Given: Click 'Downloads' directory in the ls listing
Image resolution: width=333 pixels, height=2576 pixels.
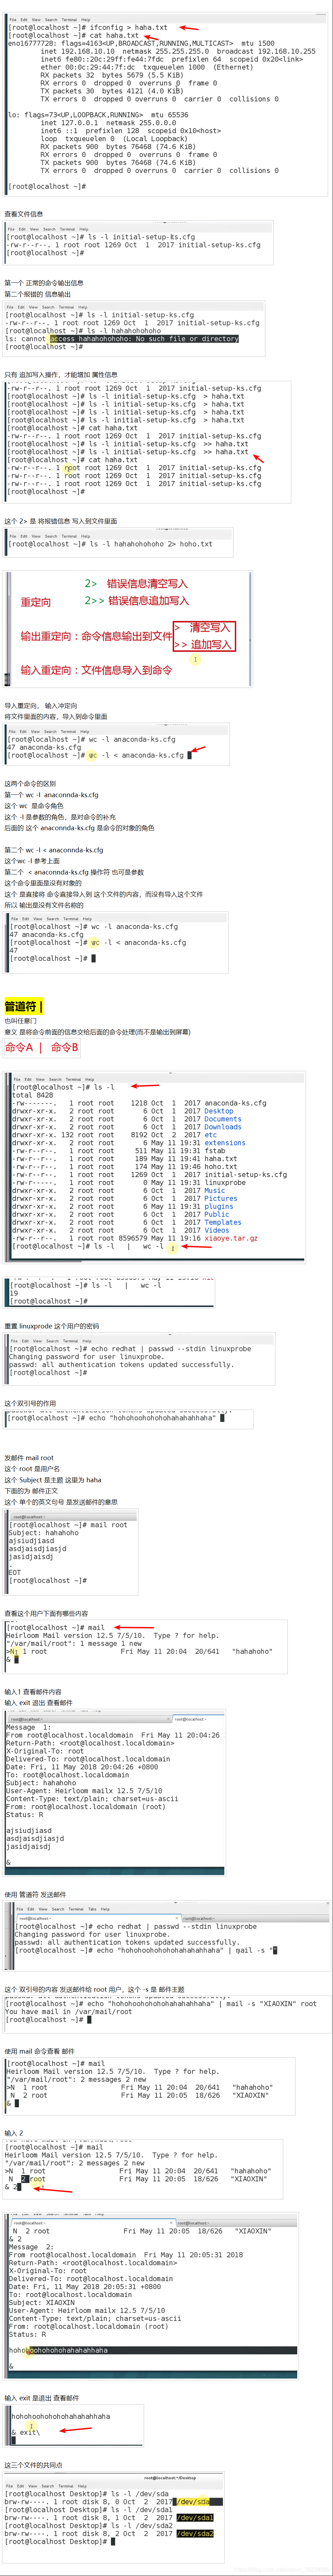Looking at the screenshot, I should (x=223, y=1127).
